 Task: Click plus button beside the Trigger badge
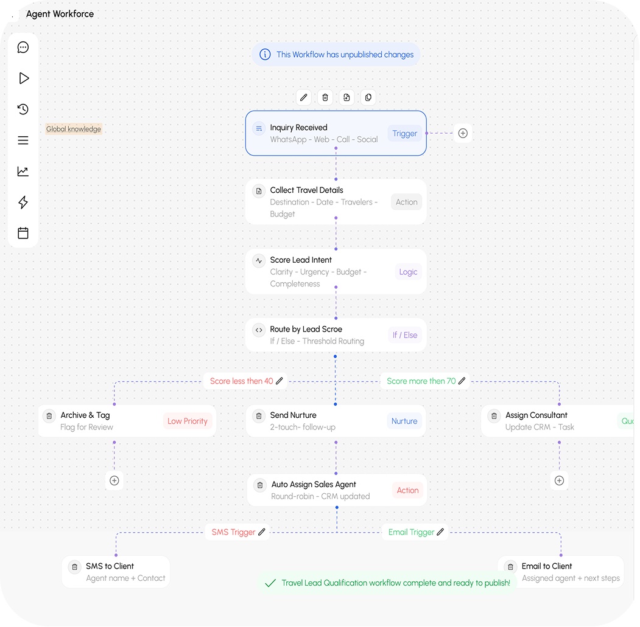[x=463, y=133]
